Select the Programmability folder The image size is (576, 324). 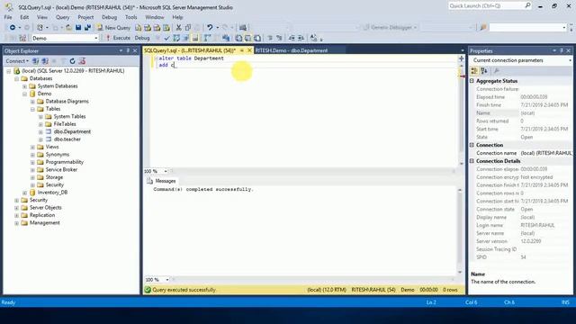(x=65, y=162)
